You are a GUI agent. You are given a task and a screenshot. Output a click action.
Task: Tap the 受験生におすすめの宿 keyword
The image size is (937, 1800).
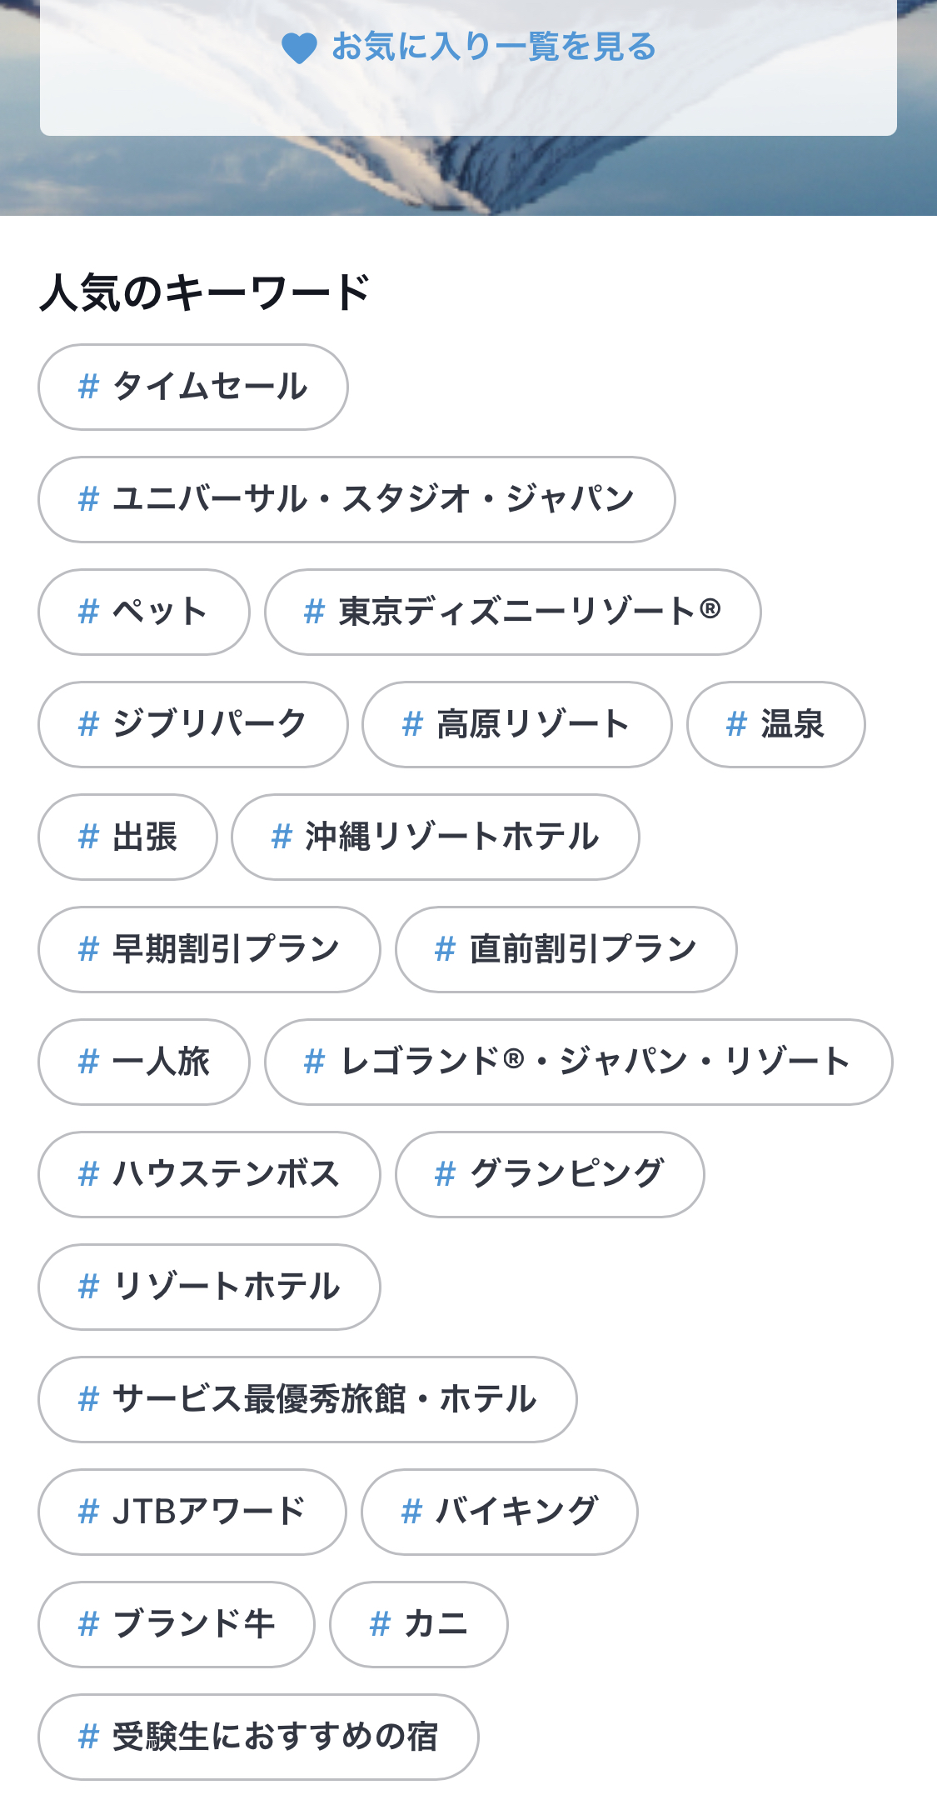[x=258, y=1737]
